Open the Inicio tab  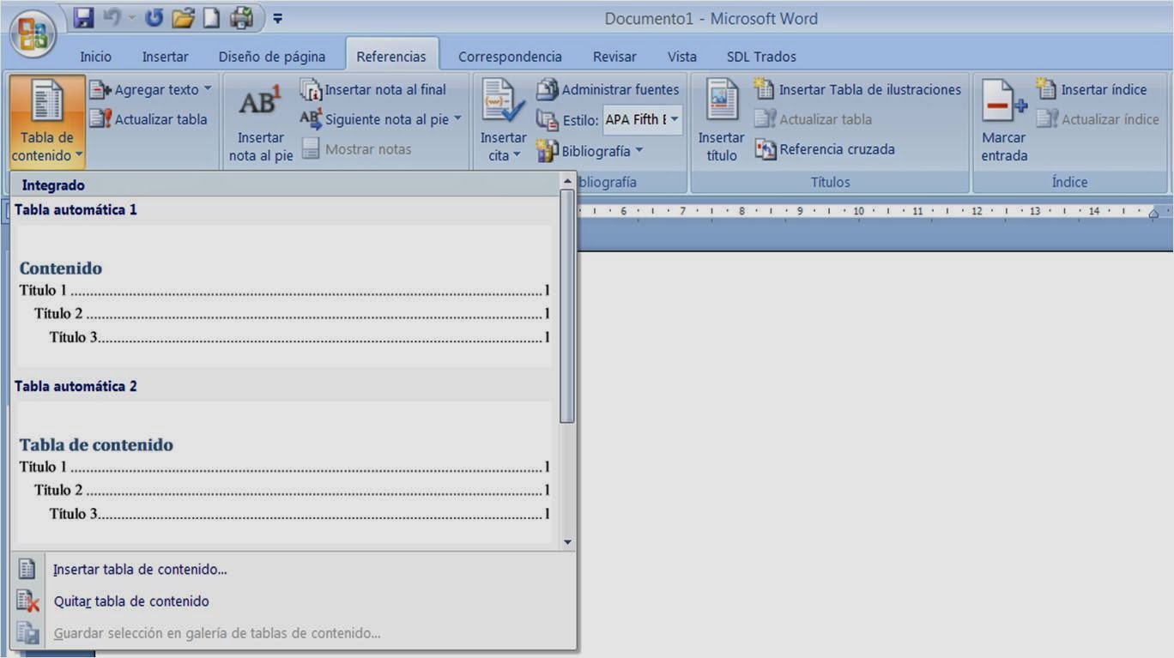click(95, 57)
